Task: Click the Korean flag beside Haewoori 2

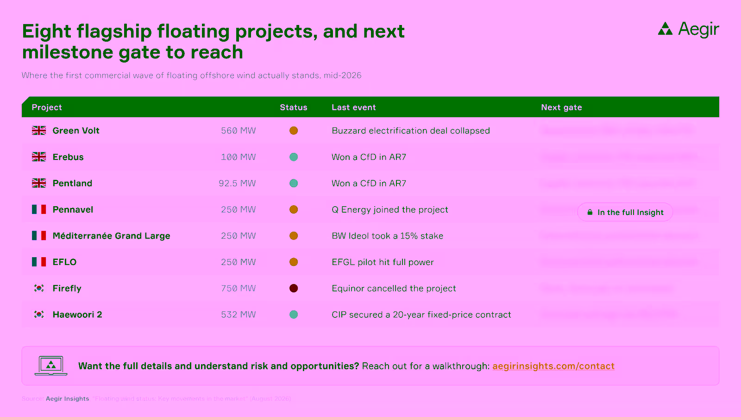Action: pos(39,315)
